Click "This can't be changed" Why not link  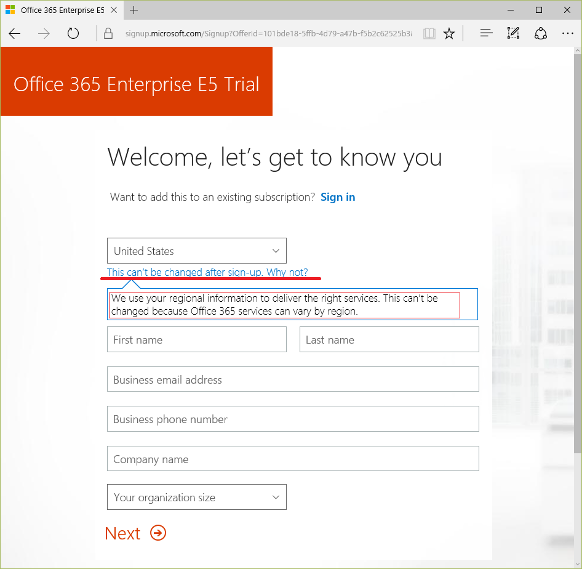coord(207,272)
